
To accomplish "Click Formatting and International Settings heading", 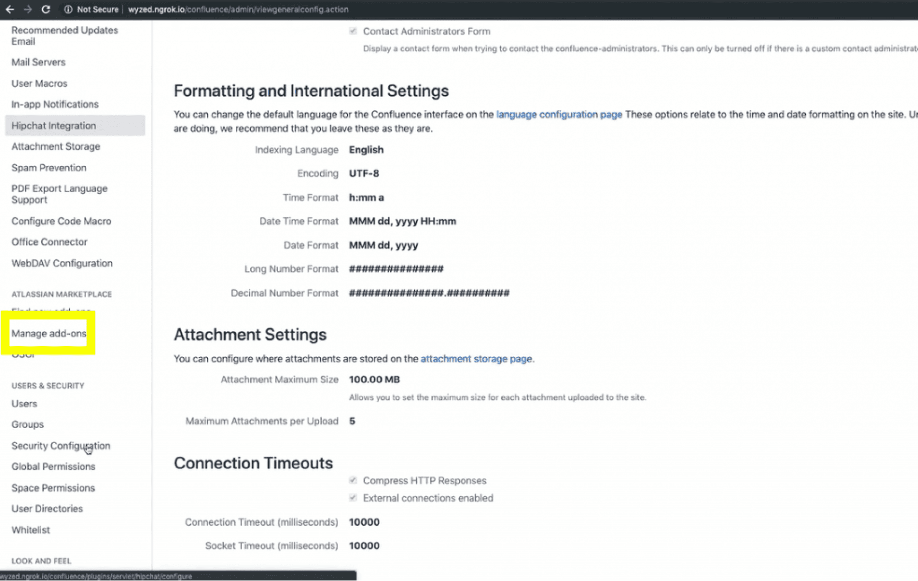I will click(x=311, y=91).
